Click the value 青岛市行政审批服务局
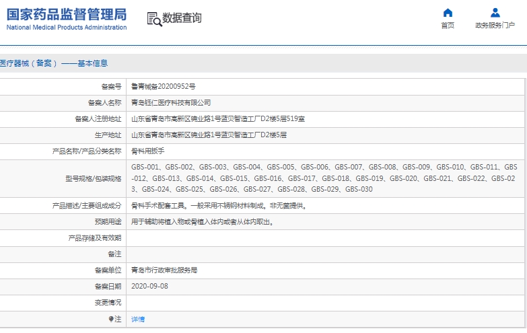This screenshot has width=527, height=333. pyautogui.click(x=164, y=270)
